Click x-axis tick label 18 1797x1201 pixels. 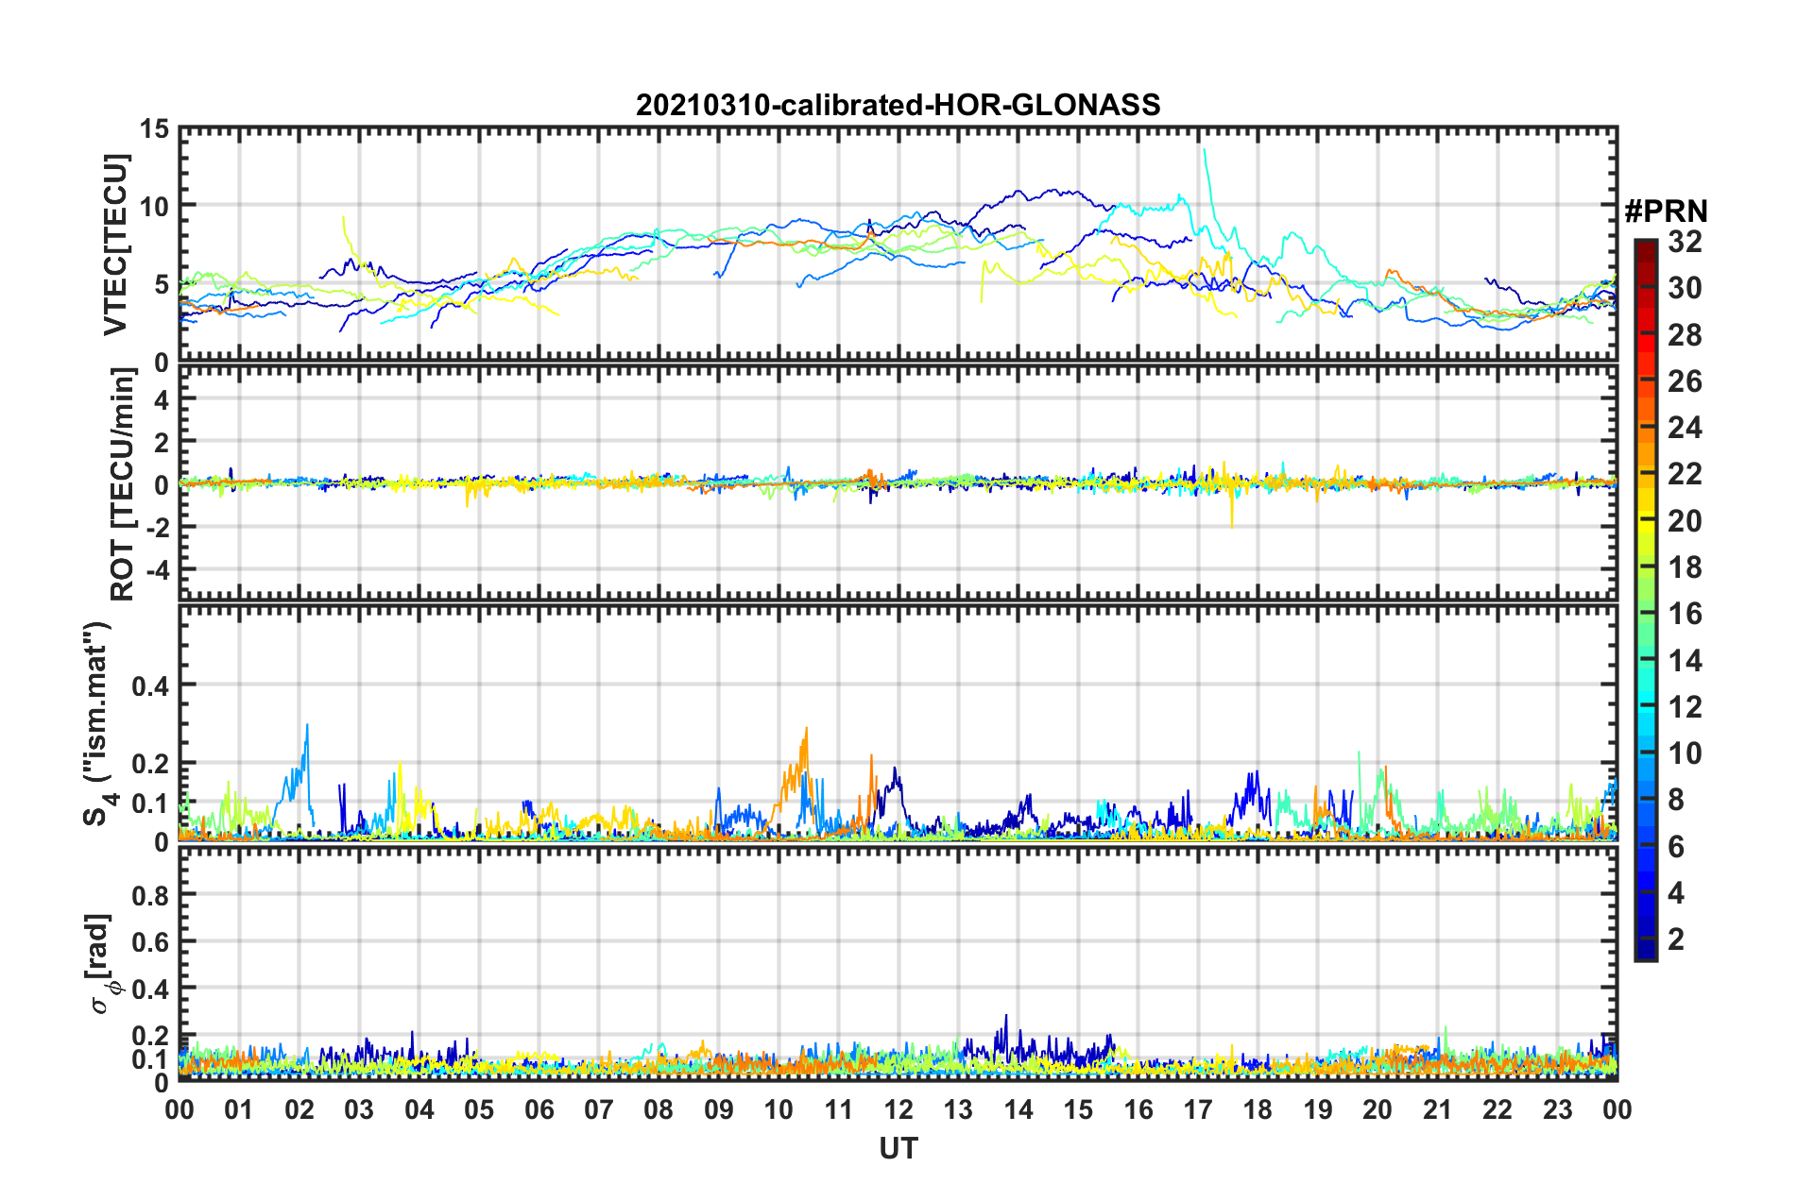coord(1258,1109)
